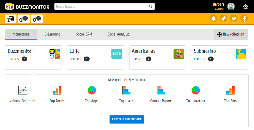Viewport: 254px width, 130px height.
Task: Click Create a New Report button
Action: [x=127, y=119]
